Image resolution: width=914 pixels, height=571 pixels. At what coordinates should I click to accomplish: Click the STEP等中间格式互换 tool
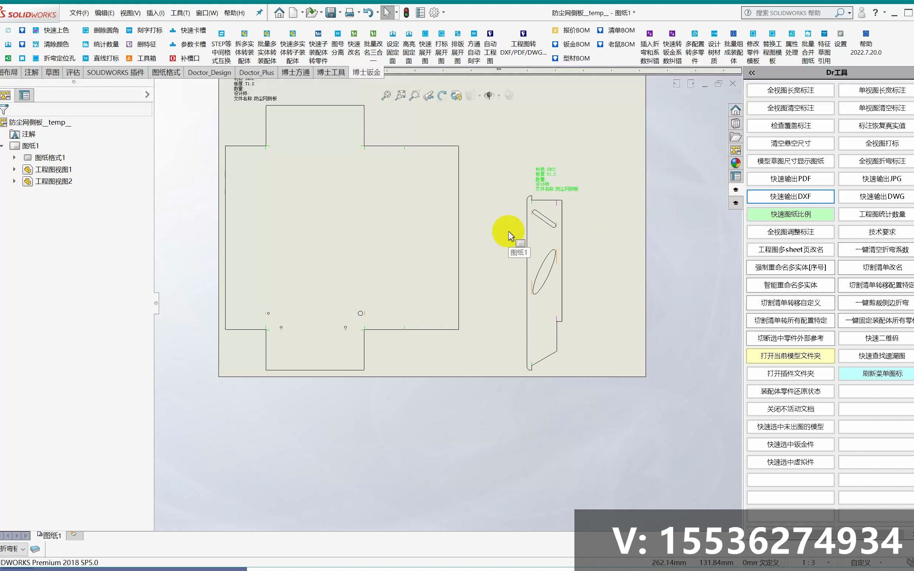(x=221, y=47)
